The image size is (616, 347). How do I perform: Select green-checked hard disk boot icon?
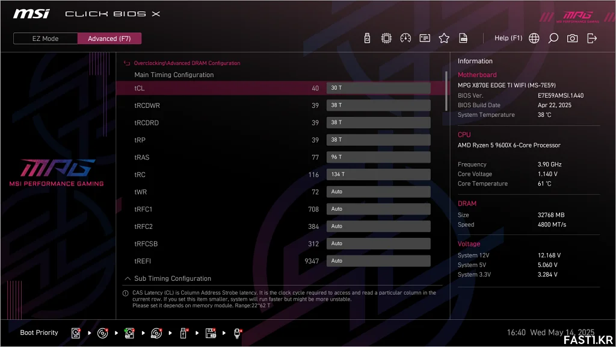[129, 333]
